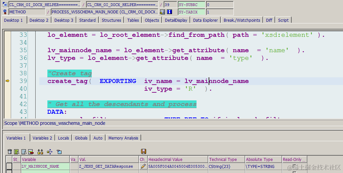Click the blue branching arrows icon
This screenshot has height=173, width=343.
click(50, 152)
